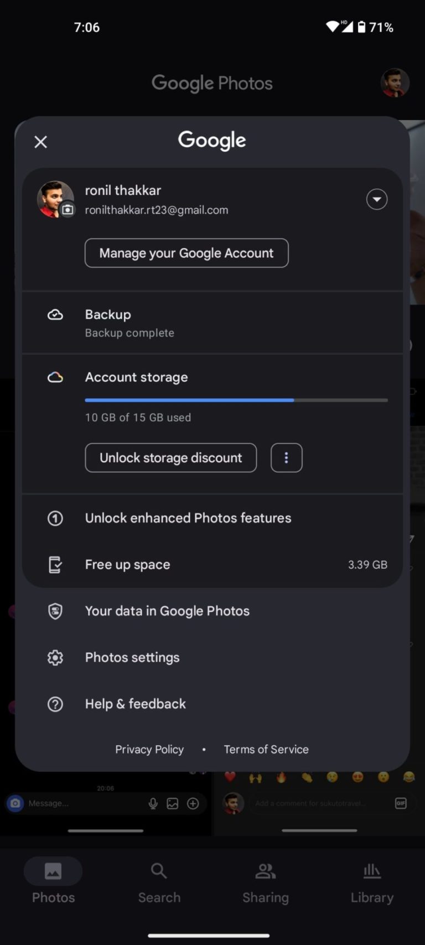Open the Terms of Service link

pyautogui.click(x=266, y=749)
